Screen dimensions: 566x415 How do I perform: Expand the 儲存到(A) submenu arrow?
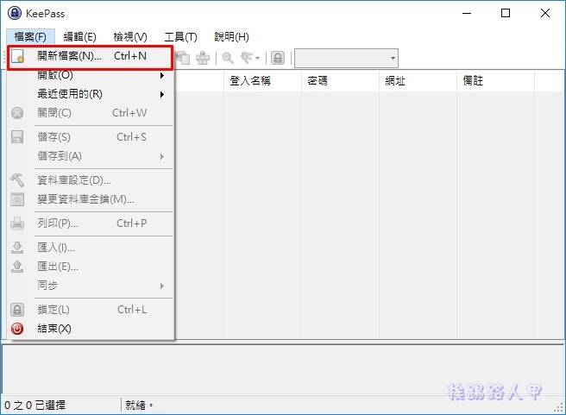point(162,156)
